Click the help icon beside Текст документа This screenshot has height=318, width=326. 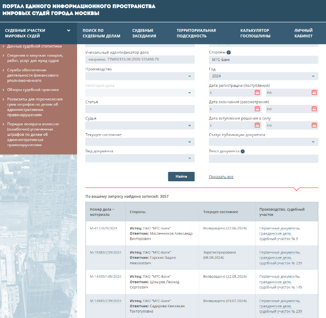(243, 151)
